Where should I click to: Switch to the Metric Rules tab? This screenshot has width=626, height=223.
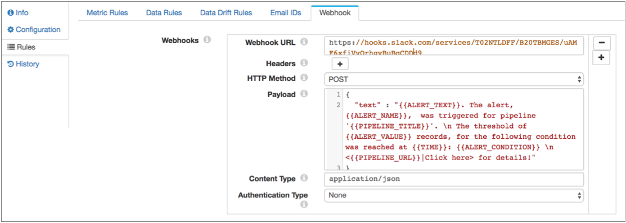[107, 13]
